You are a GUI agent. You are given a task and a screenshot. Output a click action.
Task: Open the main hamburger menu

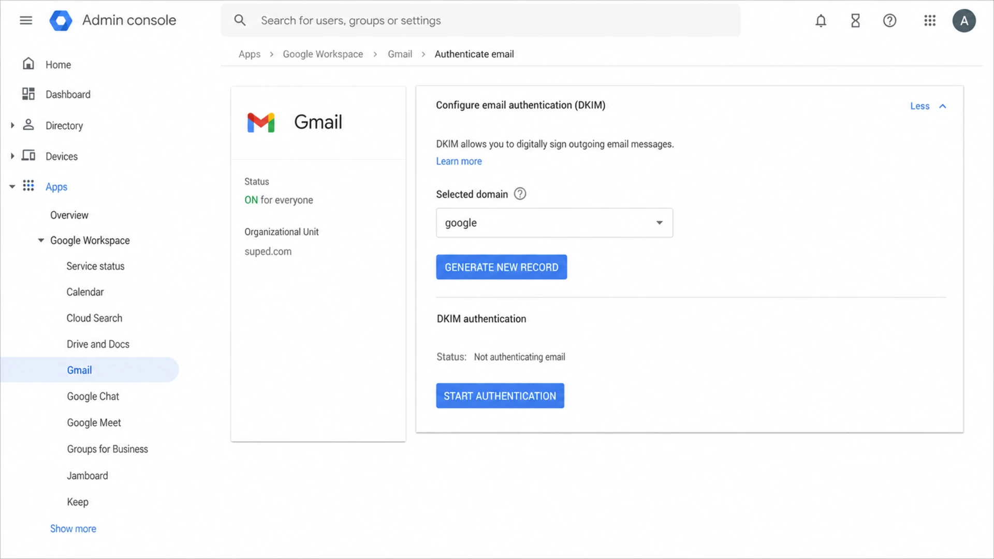pyautogui.click(x=26, y=20)
